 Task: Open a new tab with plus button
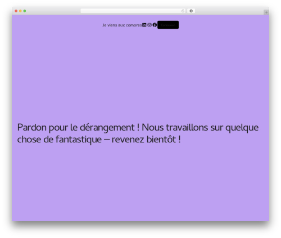pyautogui.click(x=266, y=12)
